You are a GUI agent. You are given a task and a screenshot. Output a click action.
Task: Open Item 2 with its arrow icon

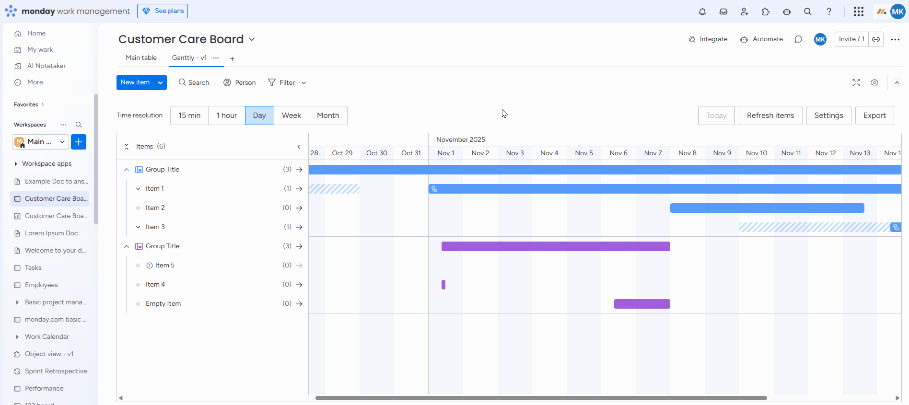pos(299,208)
